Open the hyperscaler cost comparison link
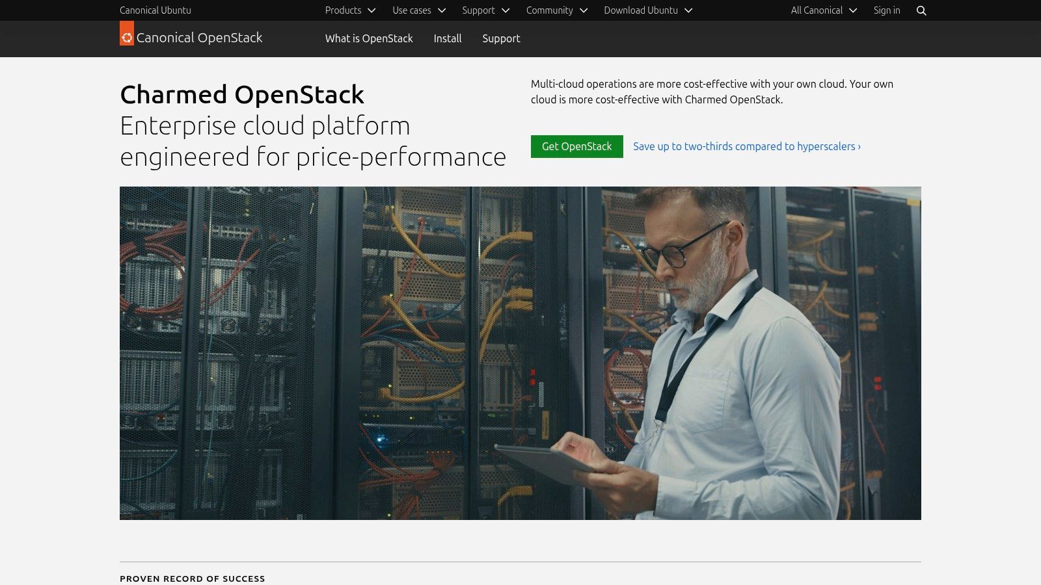1041x585 pixels. [746, 146]
